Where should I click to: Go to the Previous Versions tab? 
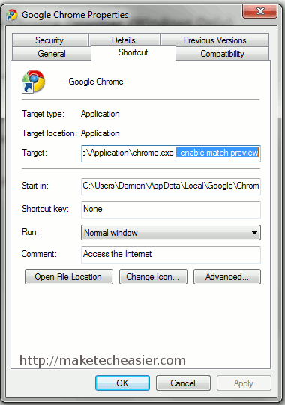[x=214, y=40]
